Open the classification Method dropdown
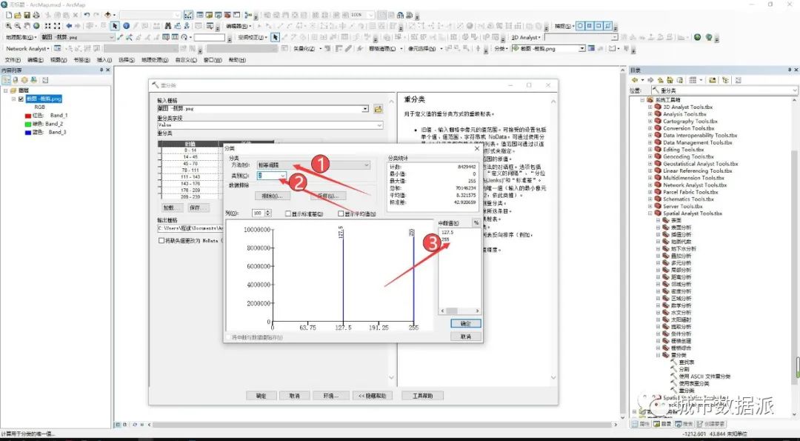The width and height of the screenshot is (800, 441). (366, 165)
